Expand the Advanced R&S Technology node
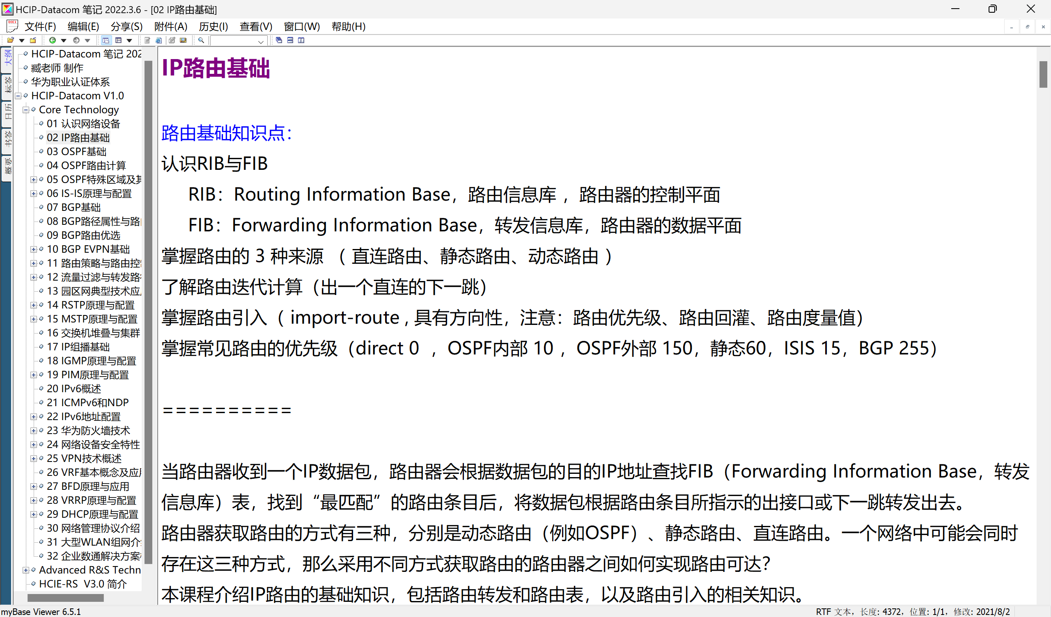Screen dimensions: 1051x617 [x=26, y=570]
